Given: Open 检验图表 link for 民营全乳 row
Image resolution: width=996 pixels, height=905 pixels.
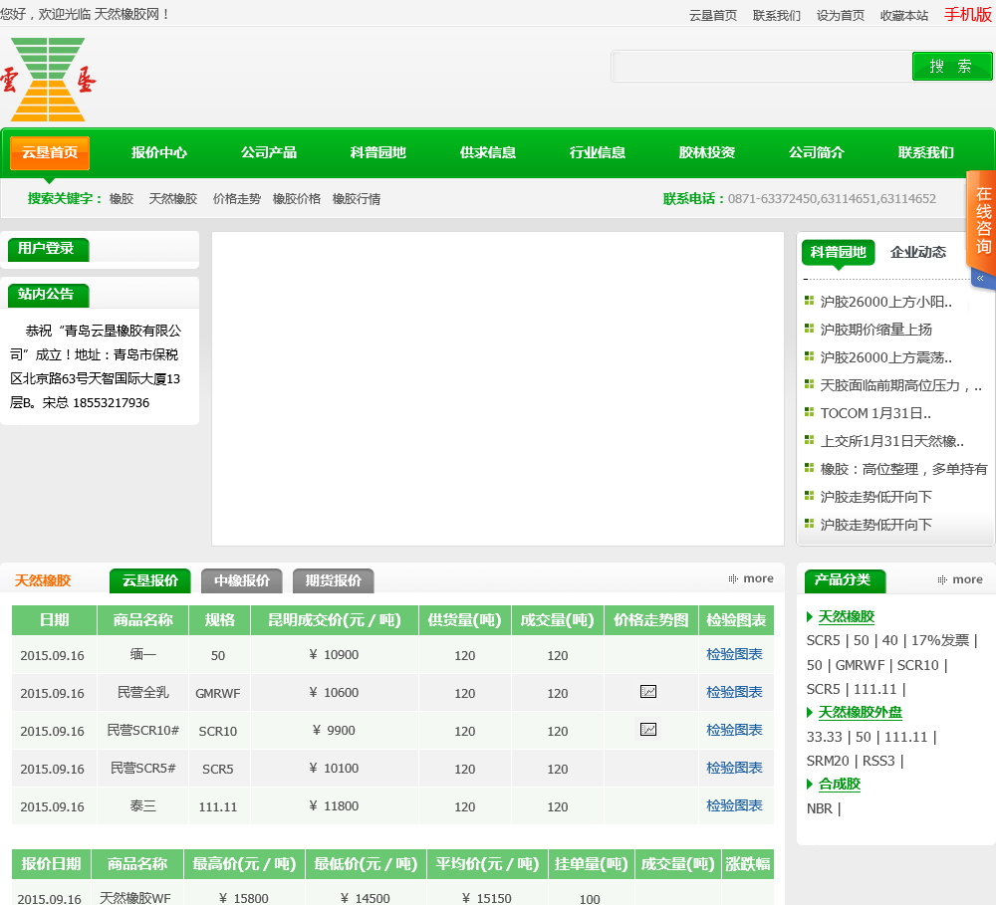Looking at the screenshot, I should (x=734, y=692).
